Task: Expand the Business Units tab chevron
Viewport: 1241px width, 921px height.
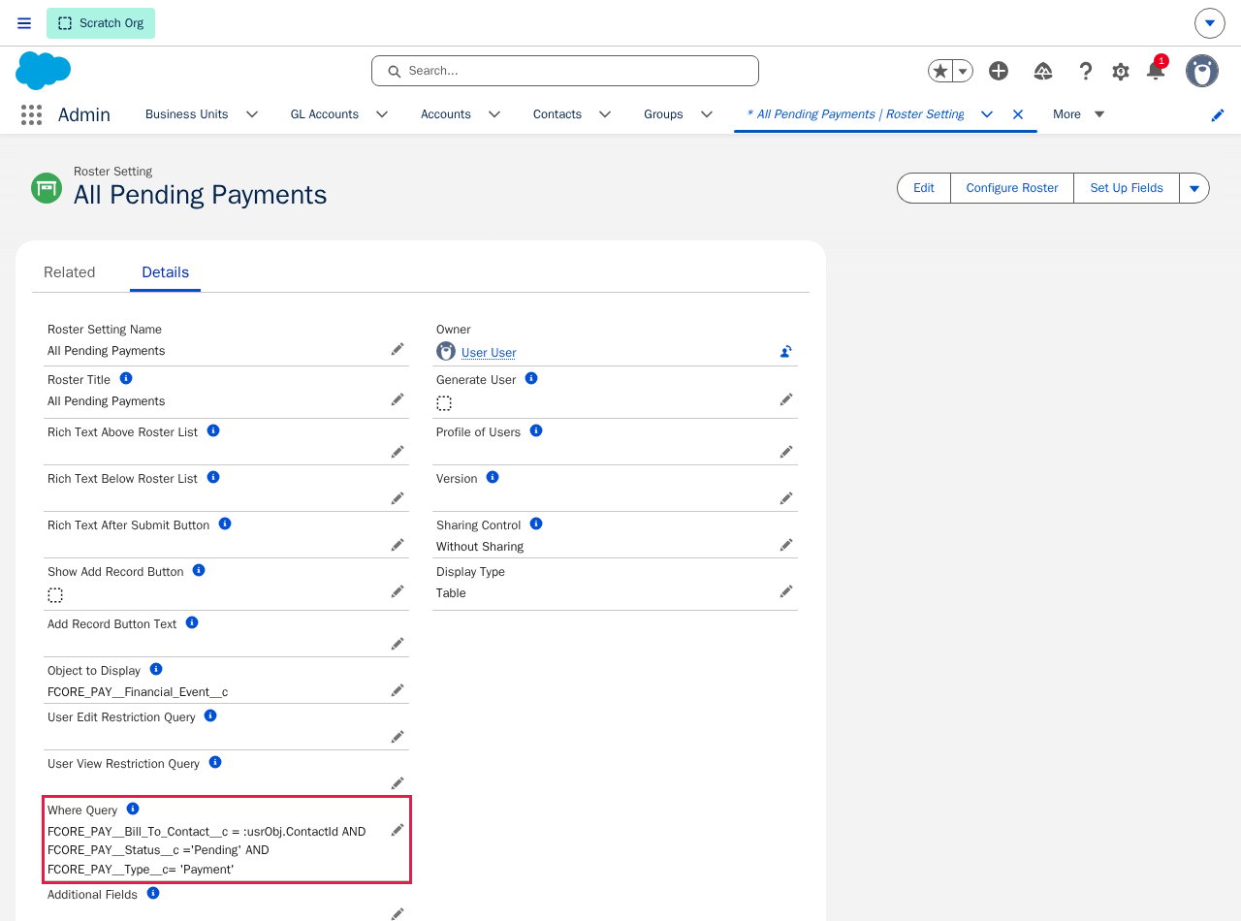Action: click(252, 114)
